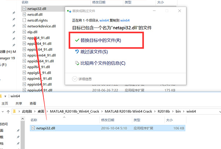The width and height of the screenshot is (221, 149).
Task: Select netapi32.dll in lower win64 window
Action: point(108,128)
